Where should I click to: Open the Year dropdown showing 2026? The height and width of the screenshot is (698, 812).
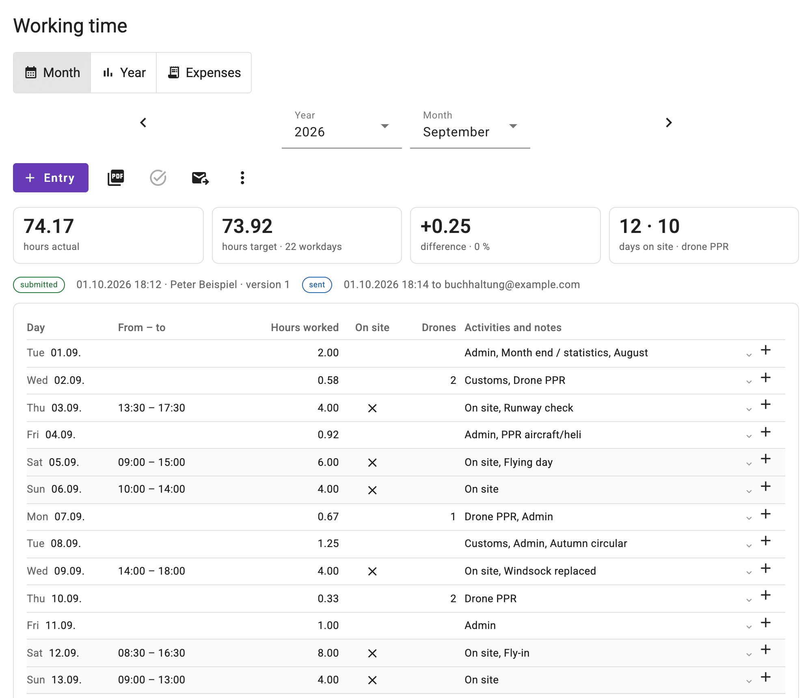point(341,127)
